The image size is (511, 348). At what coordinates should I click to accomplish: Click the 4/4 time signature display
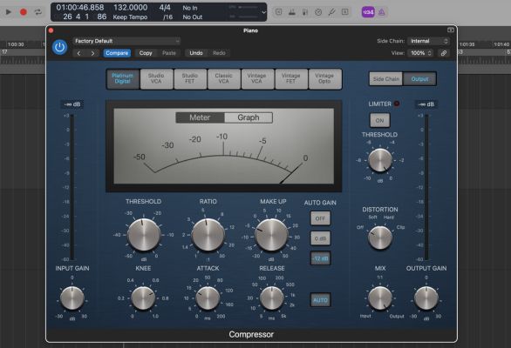click(165, 7)
